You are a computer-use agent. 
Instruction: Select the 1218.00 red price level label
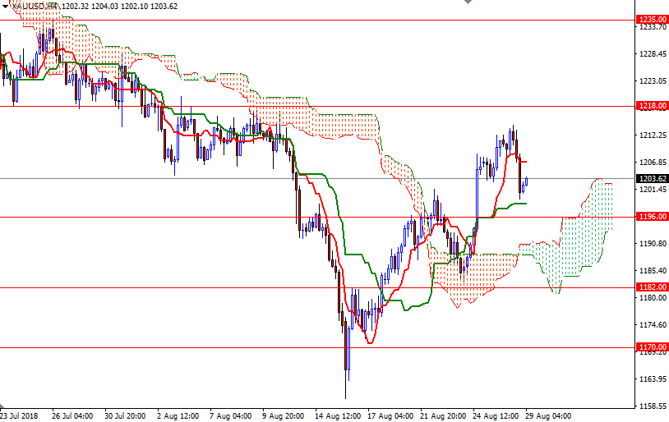click(x=651, y=106)
